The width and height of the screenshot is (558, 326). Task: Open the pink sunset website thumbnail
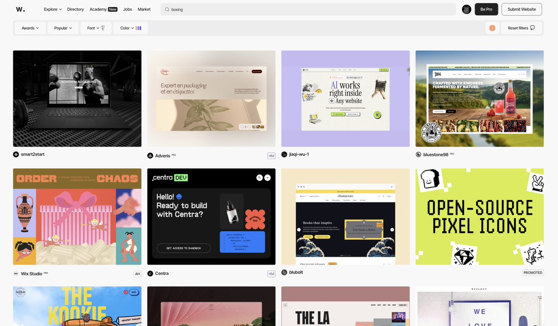211,306
